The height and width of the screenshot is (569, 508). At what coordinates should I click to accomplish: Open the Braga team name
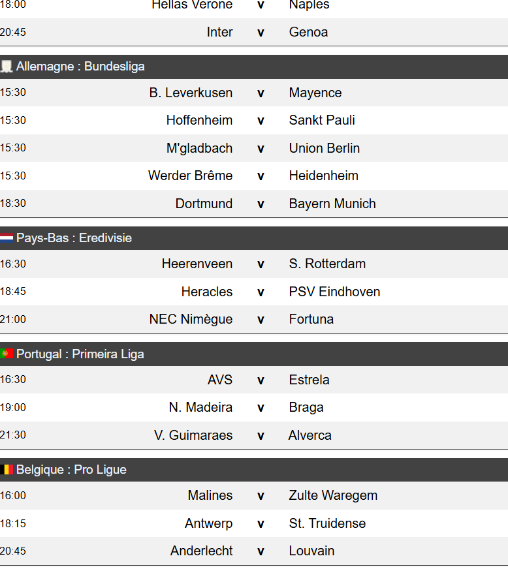point(306,407)
